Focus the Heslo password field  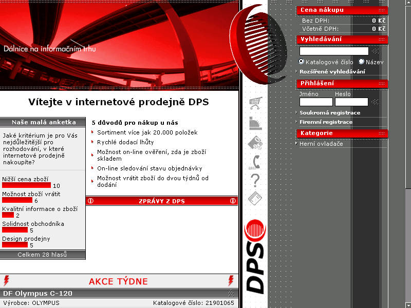[x=351, y=102]
